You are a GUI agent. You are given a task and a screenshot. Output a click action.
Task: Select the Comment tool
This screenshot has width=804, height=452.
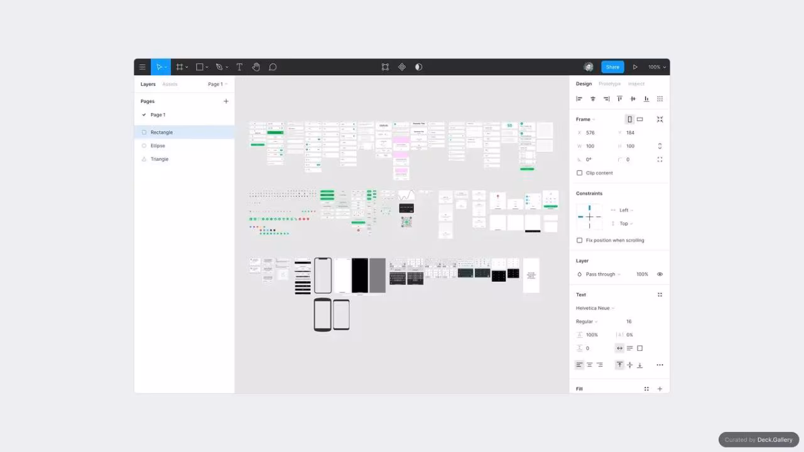pyautogui.click(x=273, y=67)
